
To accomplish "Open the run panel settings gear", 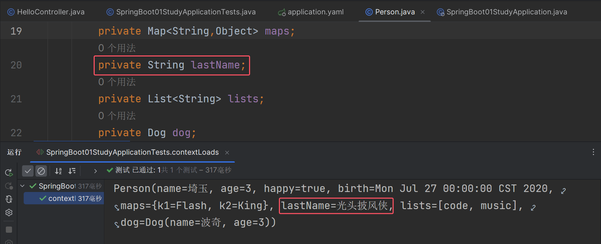I will (x=9, y=213).
